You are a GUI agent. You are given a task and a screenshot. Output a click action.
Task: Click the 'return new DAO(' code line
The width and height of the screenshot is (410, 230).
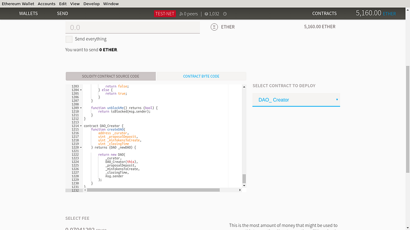[x=112, y=155]
